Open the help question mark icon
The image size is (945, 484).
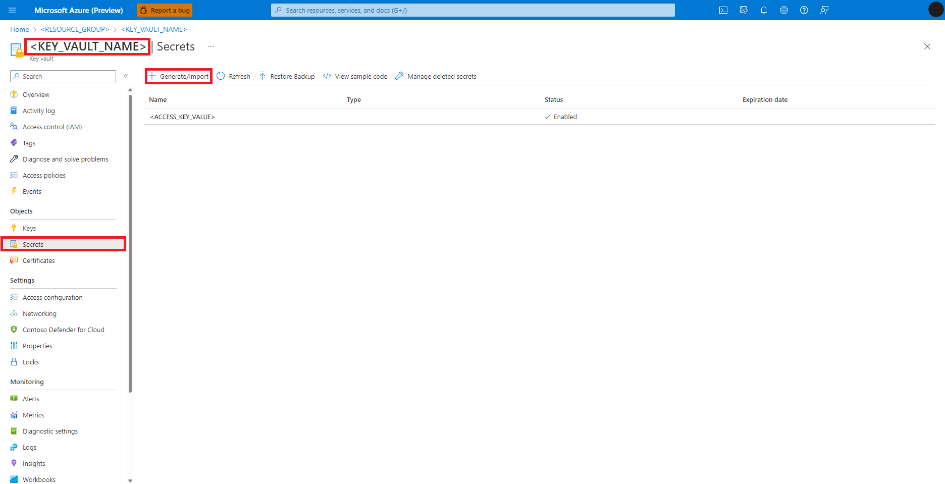(804, 10)
